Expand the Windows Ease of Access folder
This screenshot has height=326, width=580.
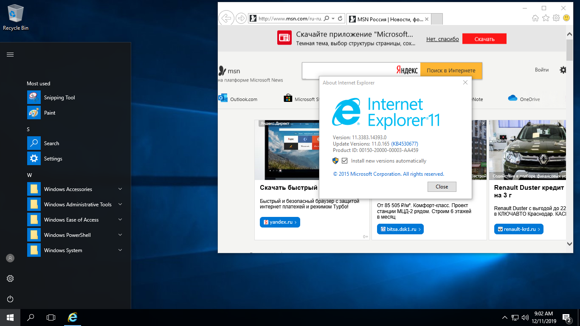point(75,220)
